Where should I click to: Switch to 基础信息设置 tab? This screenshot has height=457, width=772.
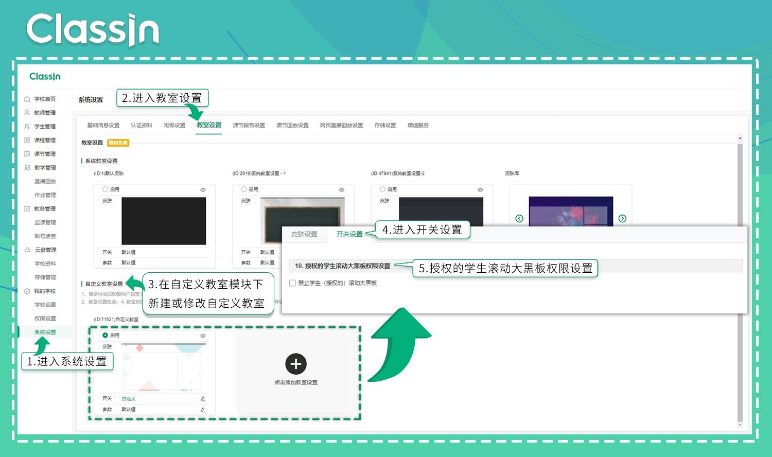pyautogui.click(x=103, y=125)
